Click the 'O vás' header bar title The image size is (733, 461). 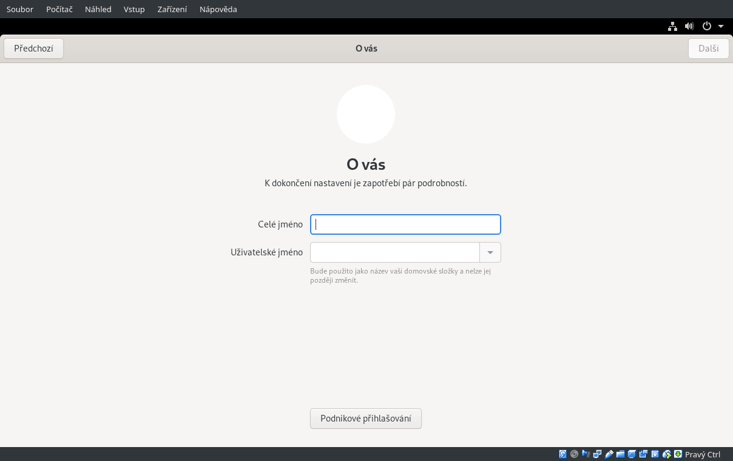click(366, 49)
